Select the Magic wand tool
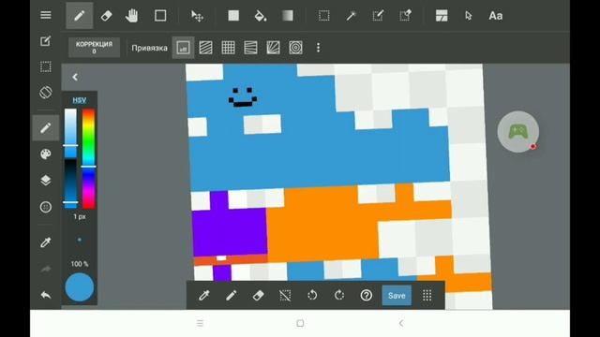 [x=351, y=16]
